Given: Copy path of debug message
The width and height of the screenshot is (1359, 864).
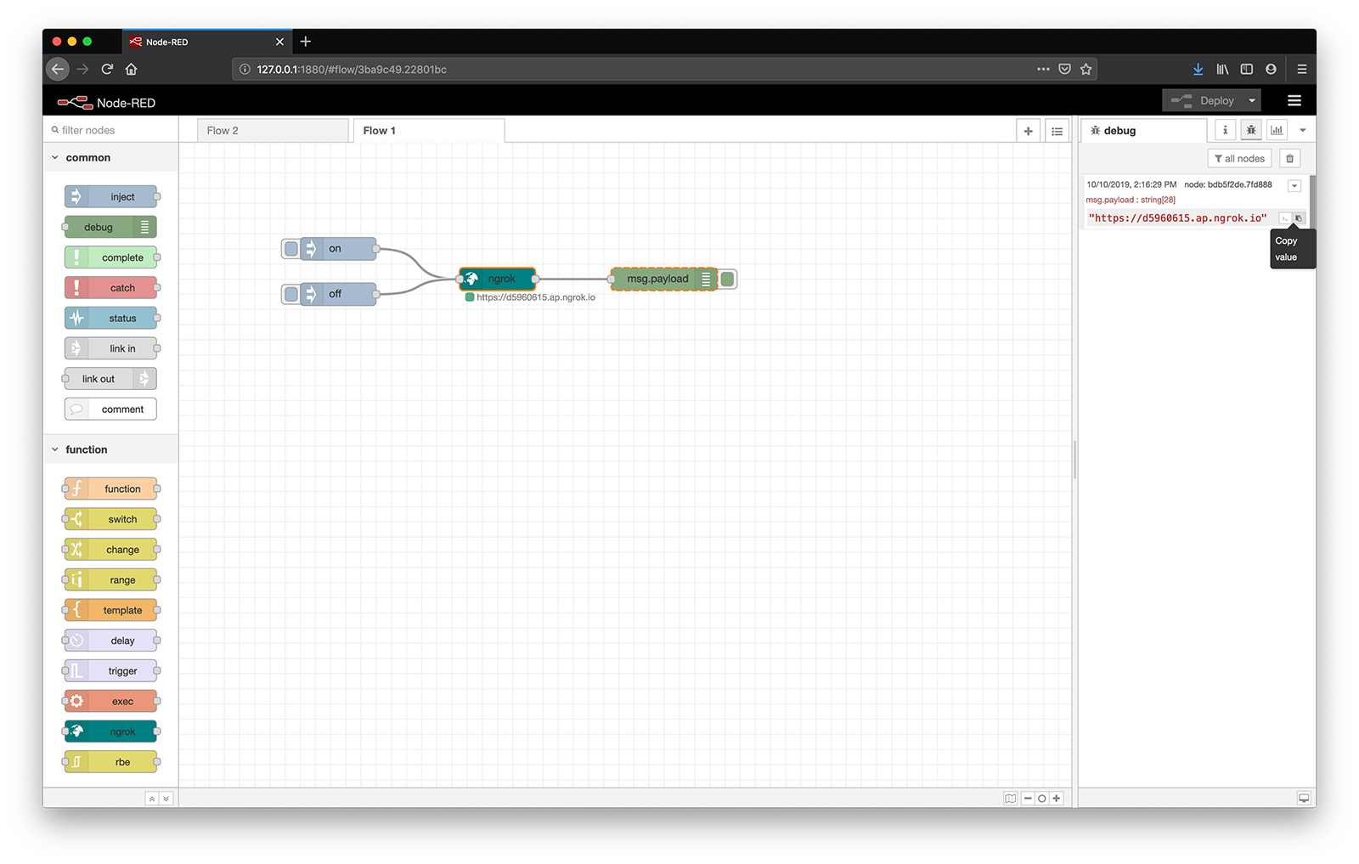Looking at the screenshot, I should (x=1285, y=218).
